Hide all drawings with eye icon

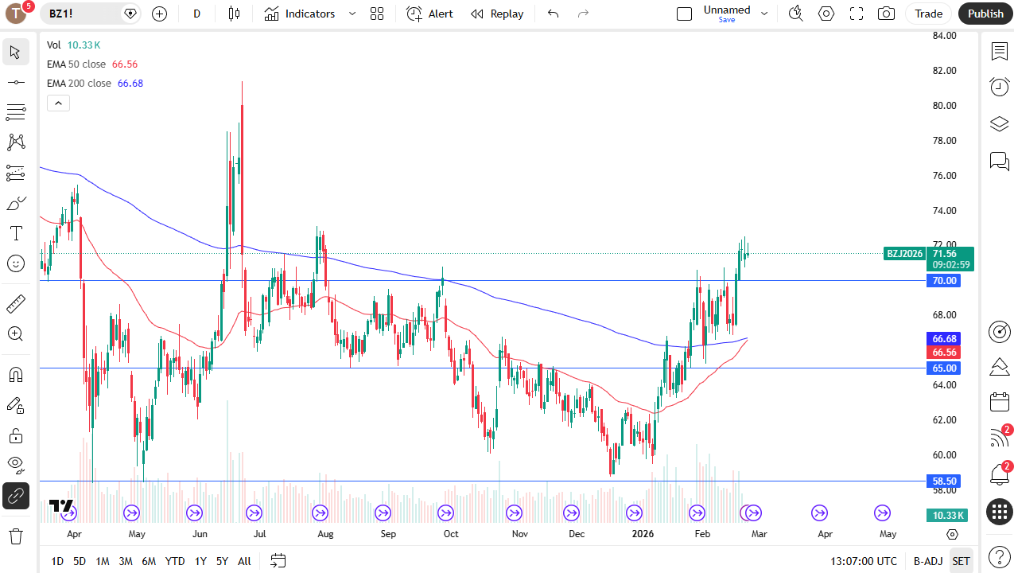point(15,466)
